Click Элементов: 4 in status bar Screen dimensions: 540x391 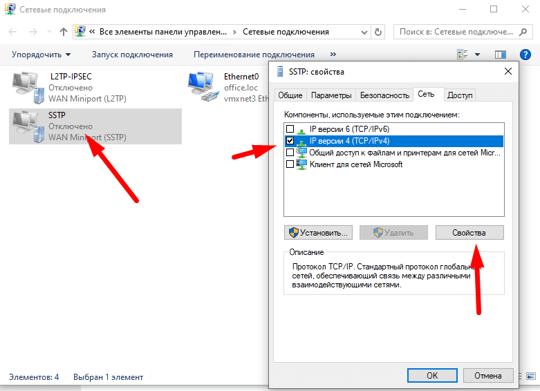pyautogui.click(x=34, y=377)
